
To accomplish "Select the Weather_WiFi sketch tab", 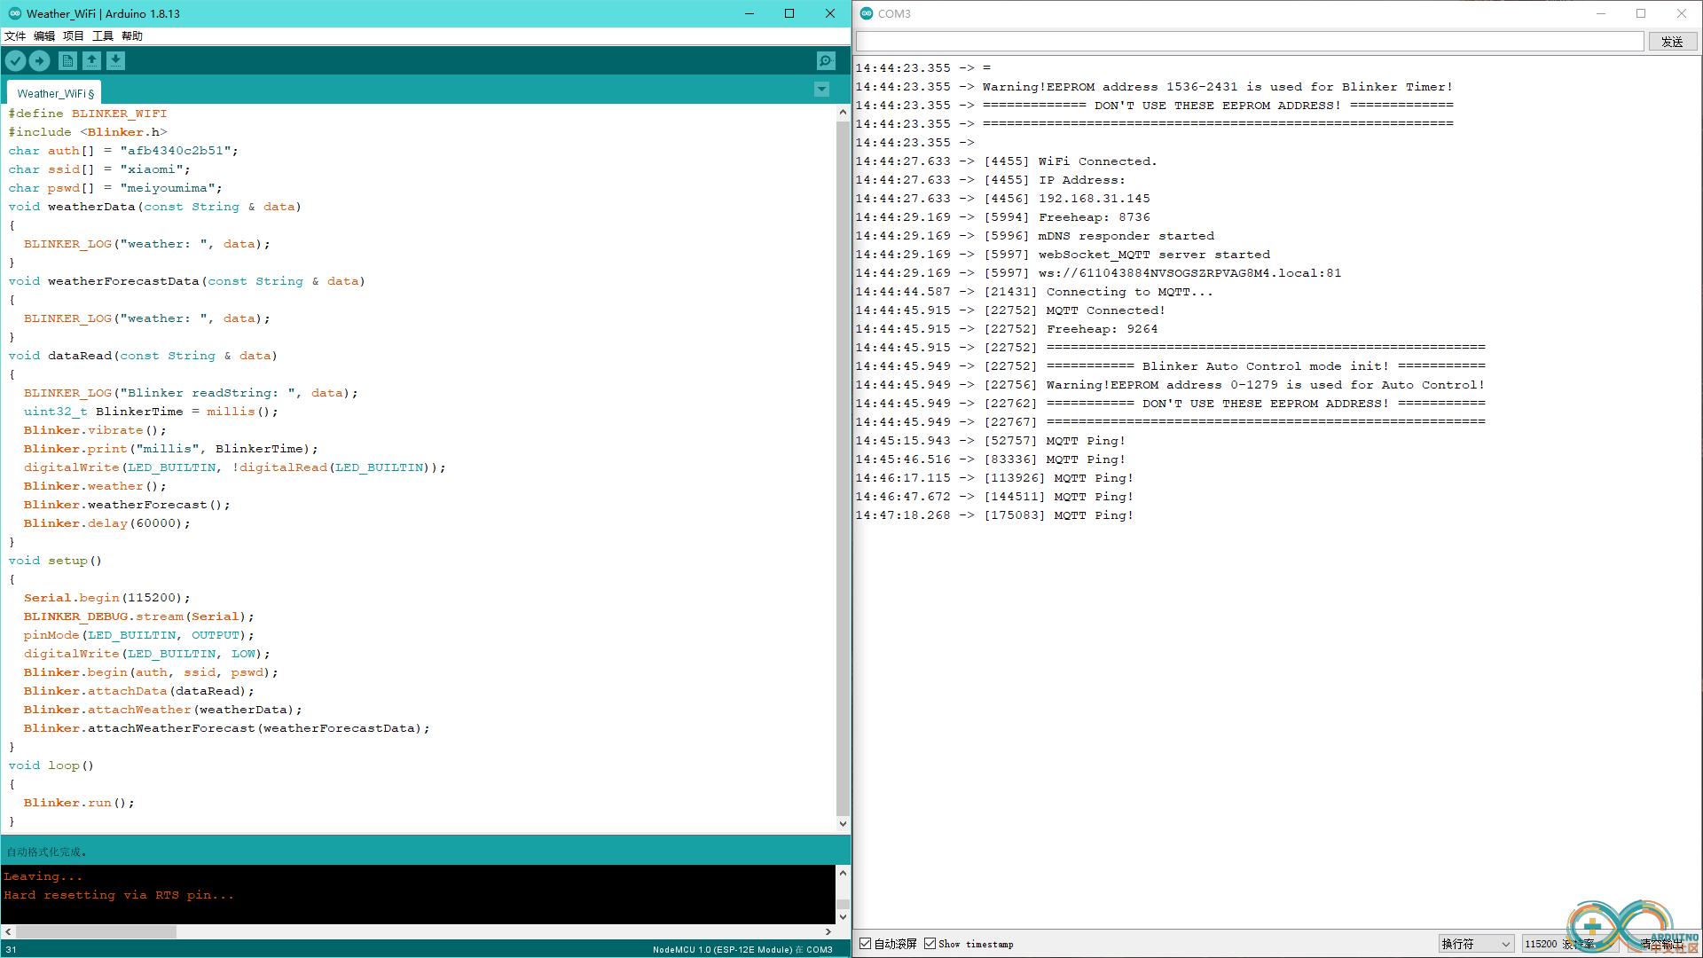I will 55,93.
